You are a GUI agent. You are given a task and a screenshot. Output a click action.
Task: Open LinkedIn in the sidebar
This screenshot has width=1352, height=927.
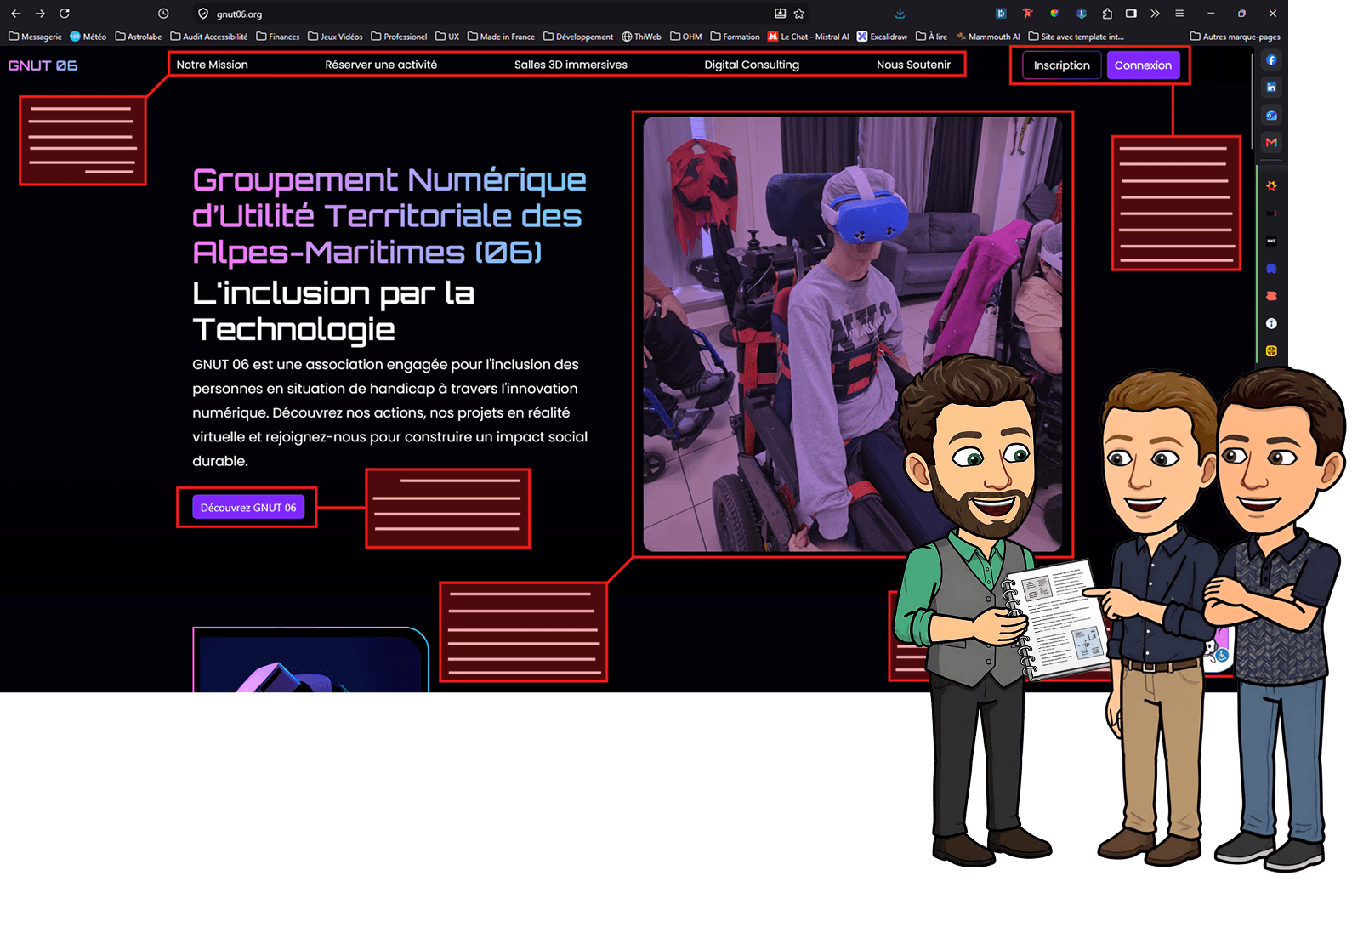coord(1271,88)
